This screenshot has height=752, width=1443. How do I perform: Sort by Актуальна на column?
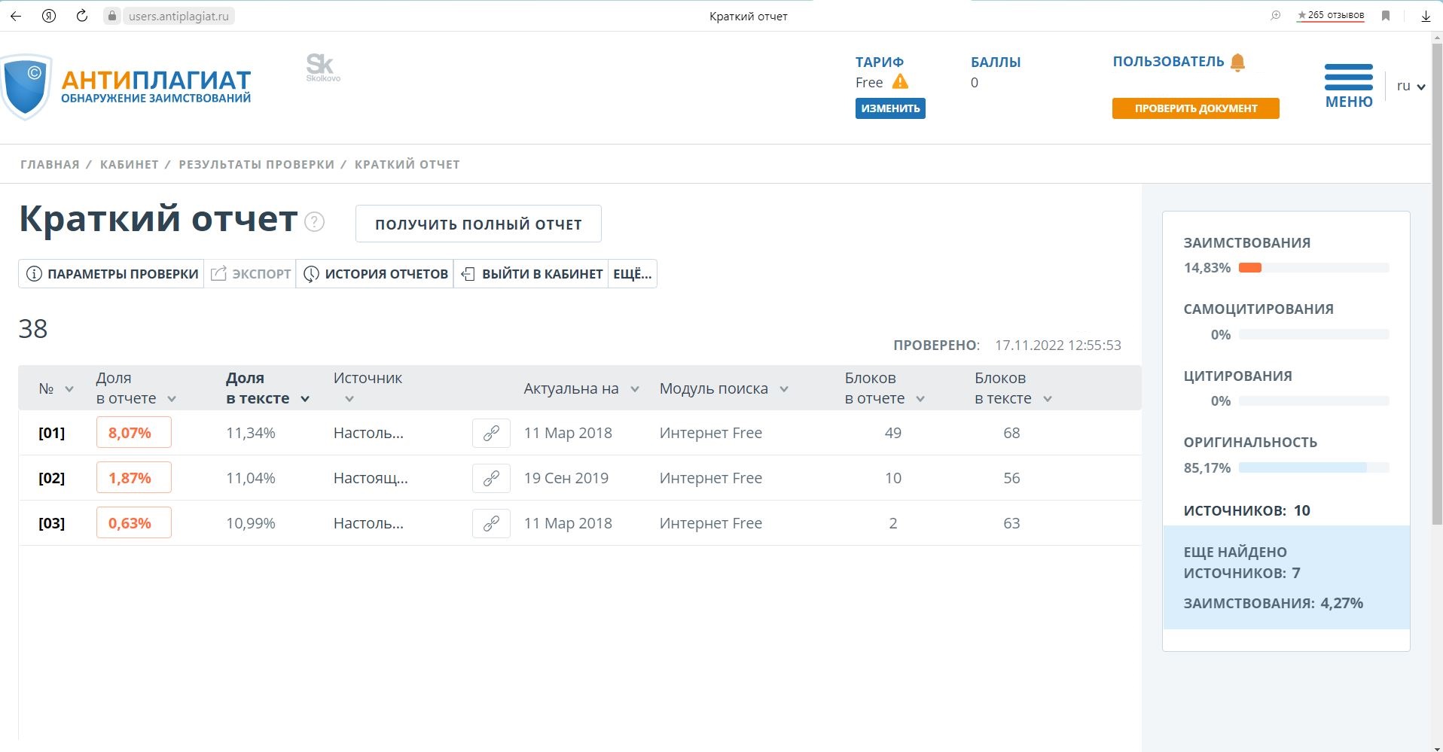635,389
